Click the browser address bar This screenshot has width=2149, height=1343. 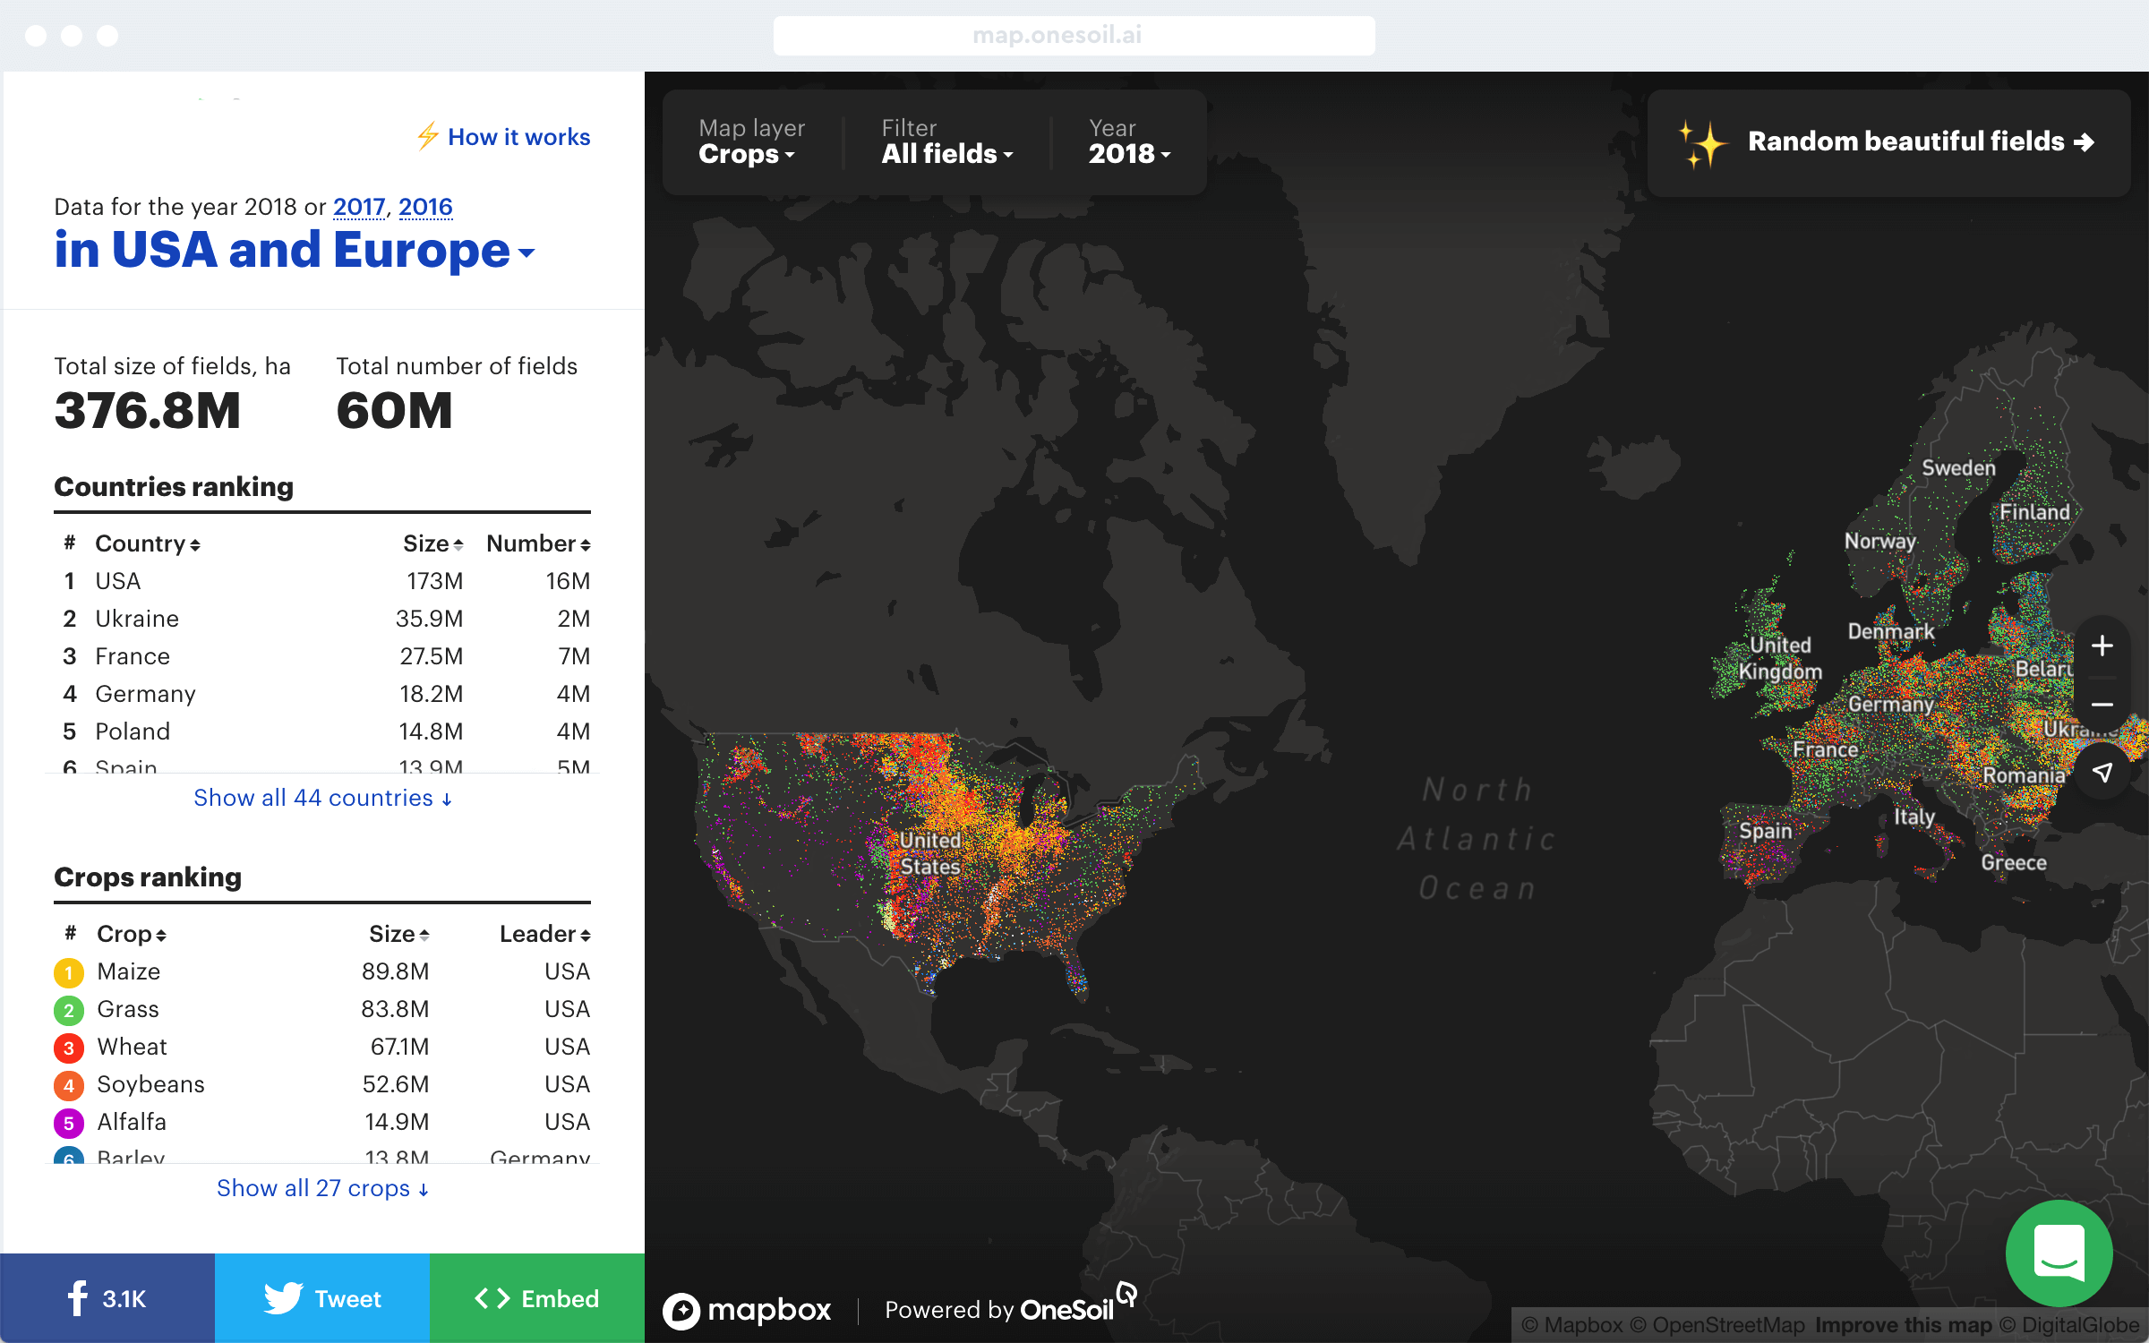point(1074,35)
